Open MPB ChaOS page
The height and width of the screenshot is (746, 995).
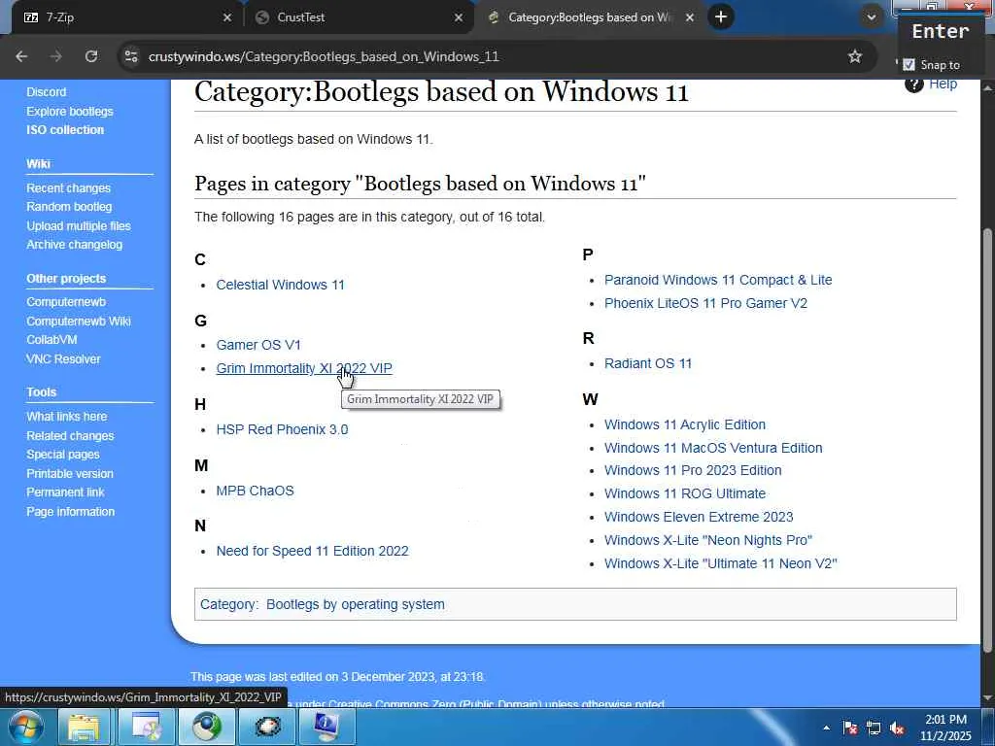point(255,491)
